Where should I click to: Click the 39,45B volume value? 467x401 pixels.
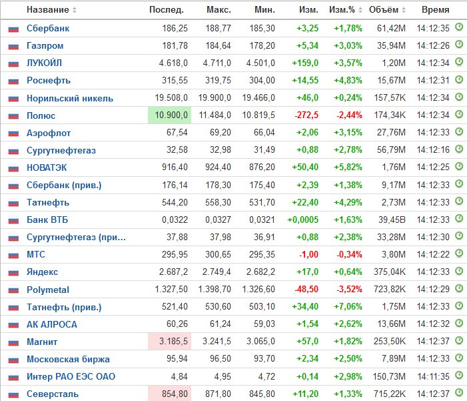pos(392,220)
